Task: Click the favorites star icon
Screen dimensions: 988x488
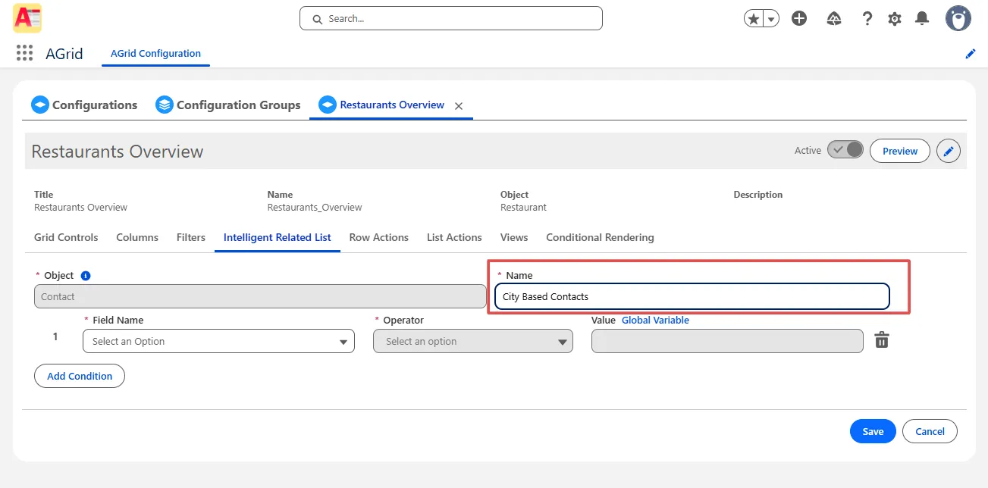Action: click(754, 19)
